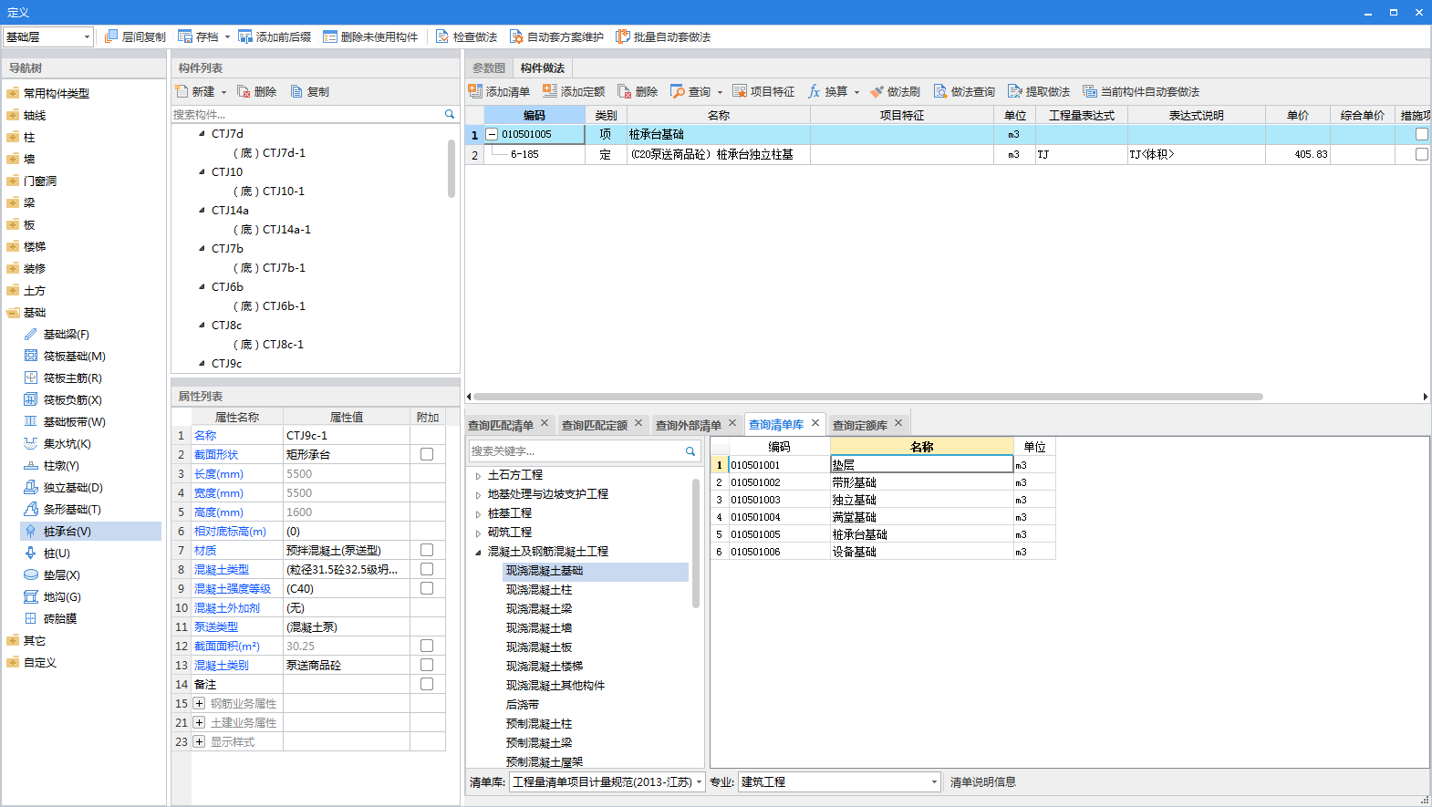Tick 附加 checkbox for 备注
The image size is (1432, 807).
click(426, 684)
